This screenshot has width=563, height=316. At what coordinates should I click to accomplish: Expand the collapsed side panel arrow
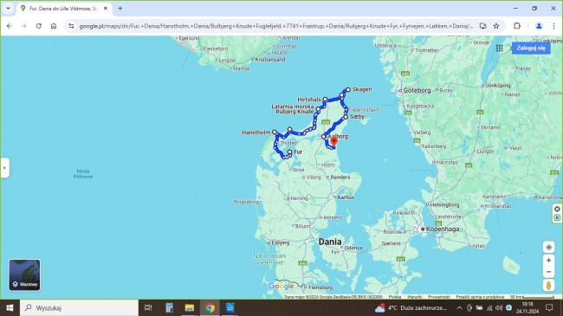[x=4, y=167]
